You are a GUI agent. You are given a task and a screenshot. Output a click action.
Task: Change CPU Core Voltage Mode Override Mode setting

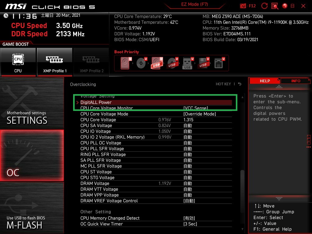(200, 114)
